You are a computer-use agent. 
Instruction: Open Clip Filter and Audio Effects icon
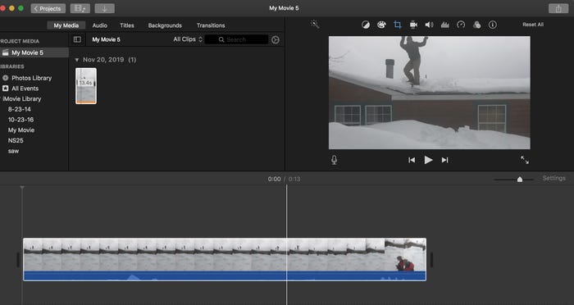coord(476,25)
